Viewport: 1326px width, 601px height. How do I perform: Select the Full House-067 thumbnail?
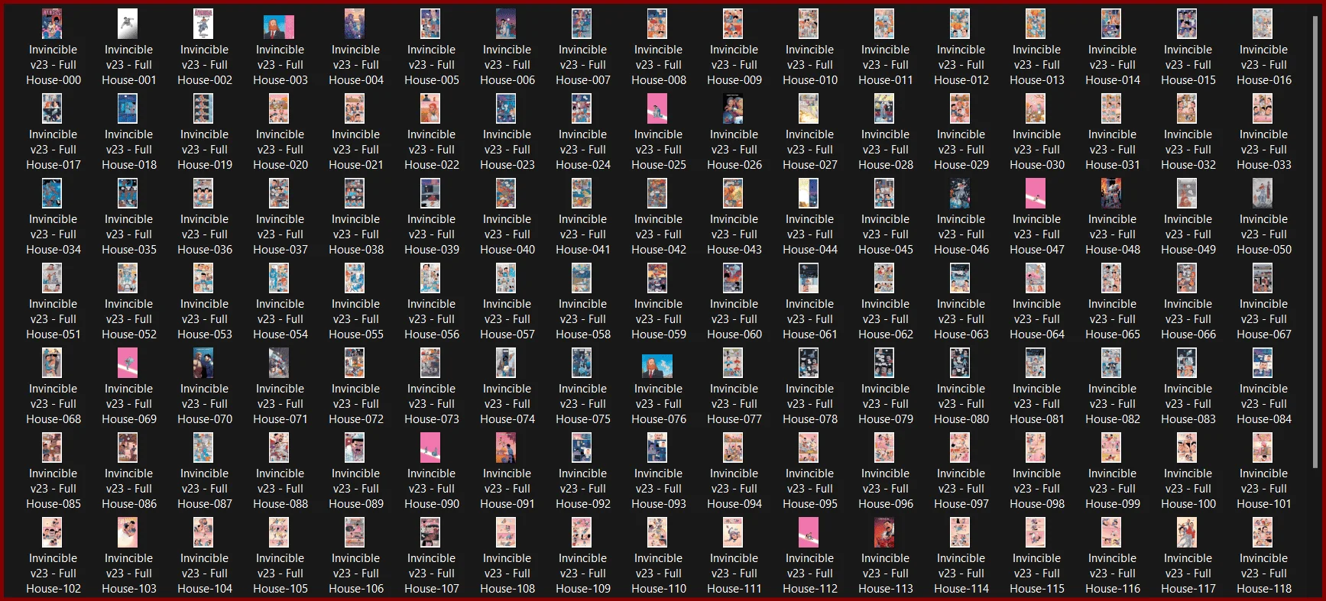pyautogui.click(x=1263, y=279)
